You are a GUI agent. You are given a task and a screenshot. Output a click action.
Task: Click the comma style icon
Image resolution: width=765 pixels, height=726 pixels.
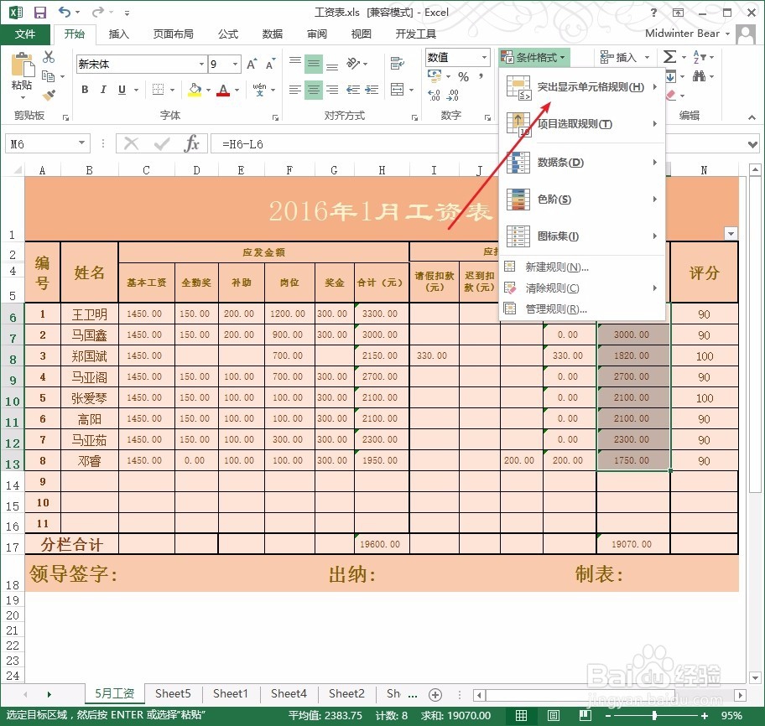481,77
